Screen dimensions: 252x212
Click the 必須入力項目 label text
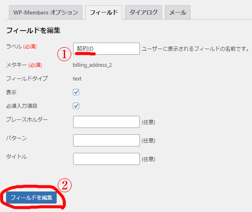pos(22,106)
